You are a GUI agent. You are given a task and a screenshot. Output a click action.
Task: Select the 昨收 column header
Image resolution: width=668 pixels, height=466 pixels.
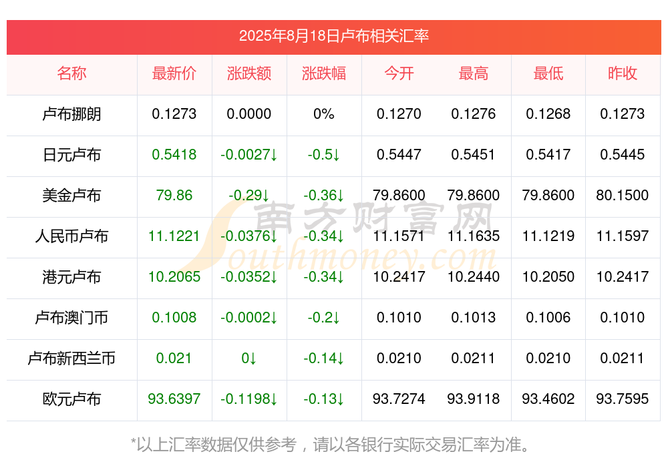click(623, 73)
